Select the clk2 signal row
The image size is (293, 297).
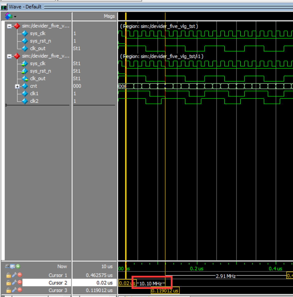(x=34, y=101)
